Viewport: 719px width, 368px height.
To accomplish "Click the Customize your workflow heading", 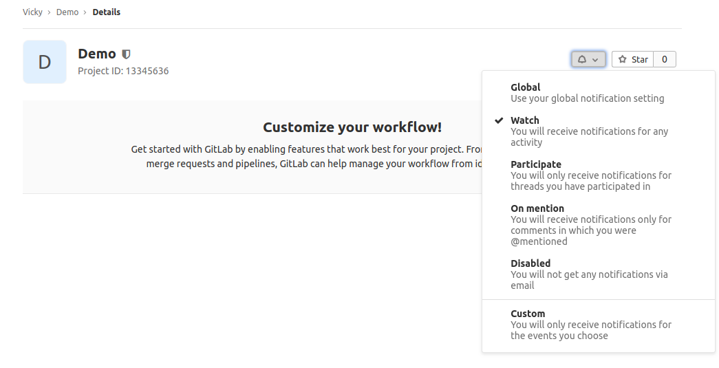I will (352, 127).
